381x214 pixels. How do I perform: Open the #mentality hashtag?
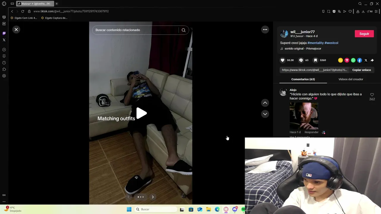(x=316, y=43)
